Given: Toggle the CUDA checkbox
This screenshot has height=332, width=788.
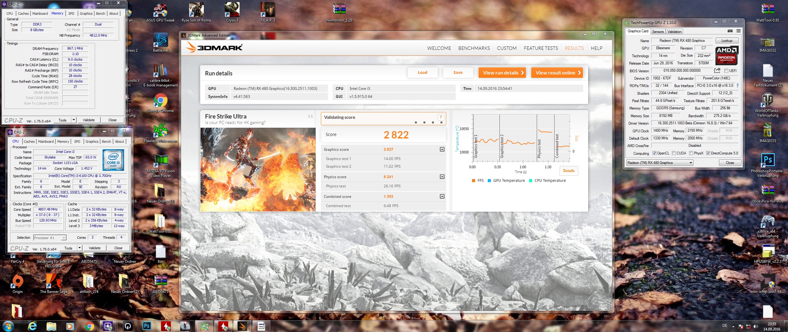Looking at the screenshot, I should [x=674, y=153].
